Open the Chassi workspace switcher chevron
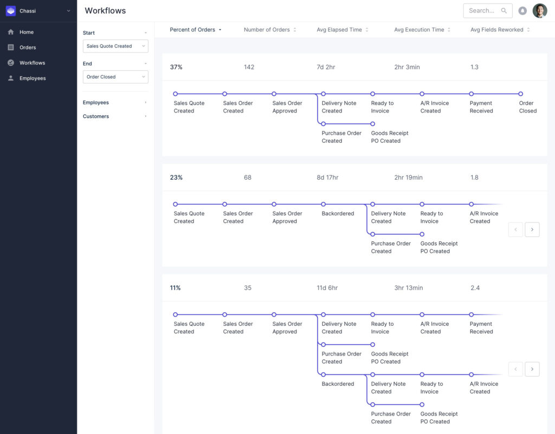 click(x=69, y=11)
